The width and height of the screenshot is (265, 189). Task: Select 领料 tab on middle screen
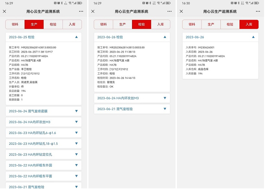[x=103, y=24]
